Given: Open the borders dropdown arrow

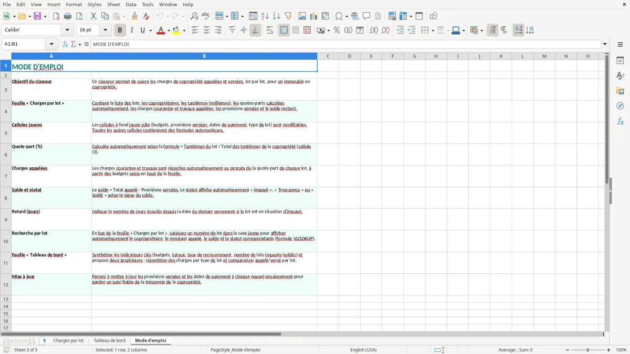Looking at the screenshot, I should pos(432,30).
